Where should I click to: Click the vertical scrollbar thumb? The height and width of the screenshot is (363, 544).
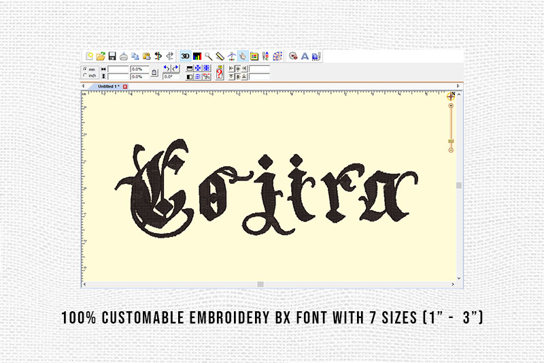[459, 185]
